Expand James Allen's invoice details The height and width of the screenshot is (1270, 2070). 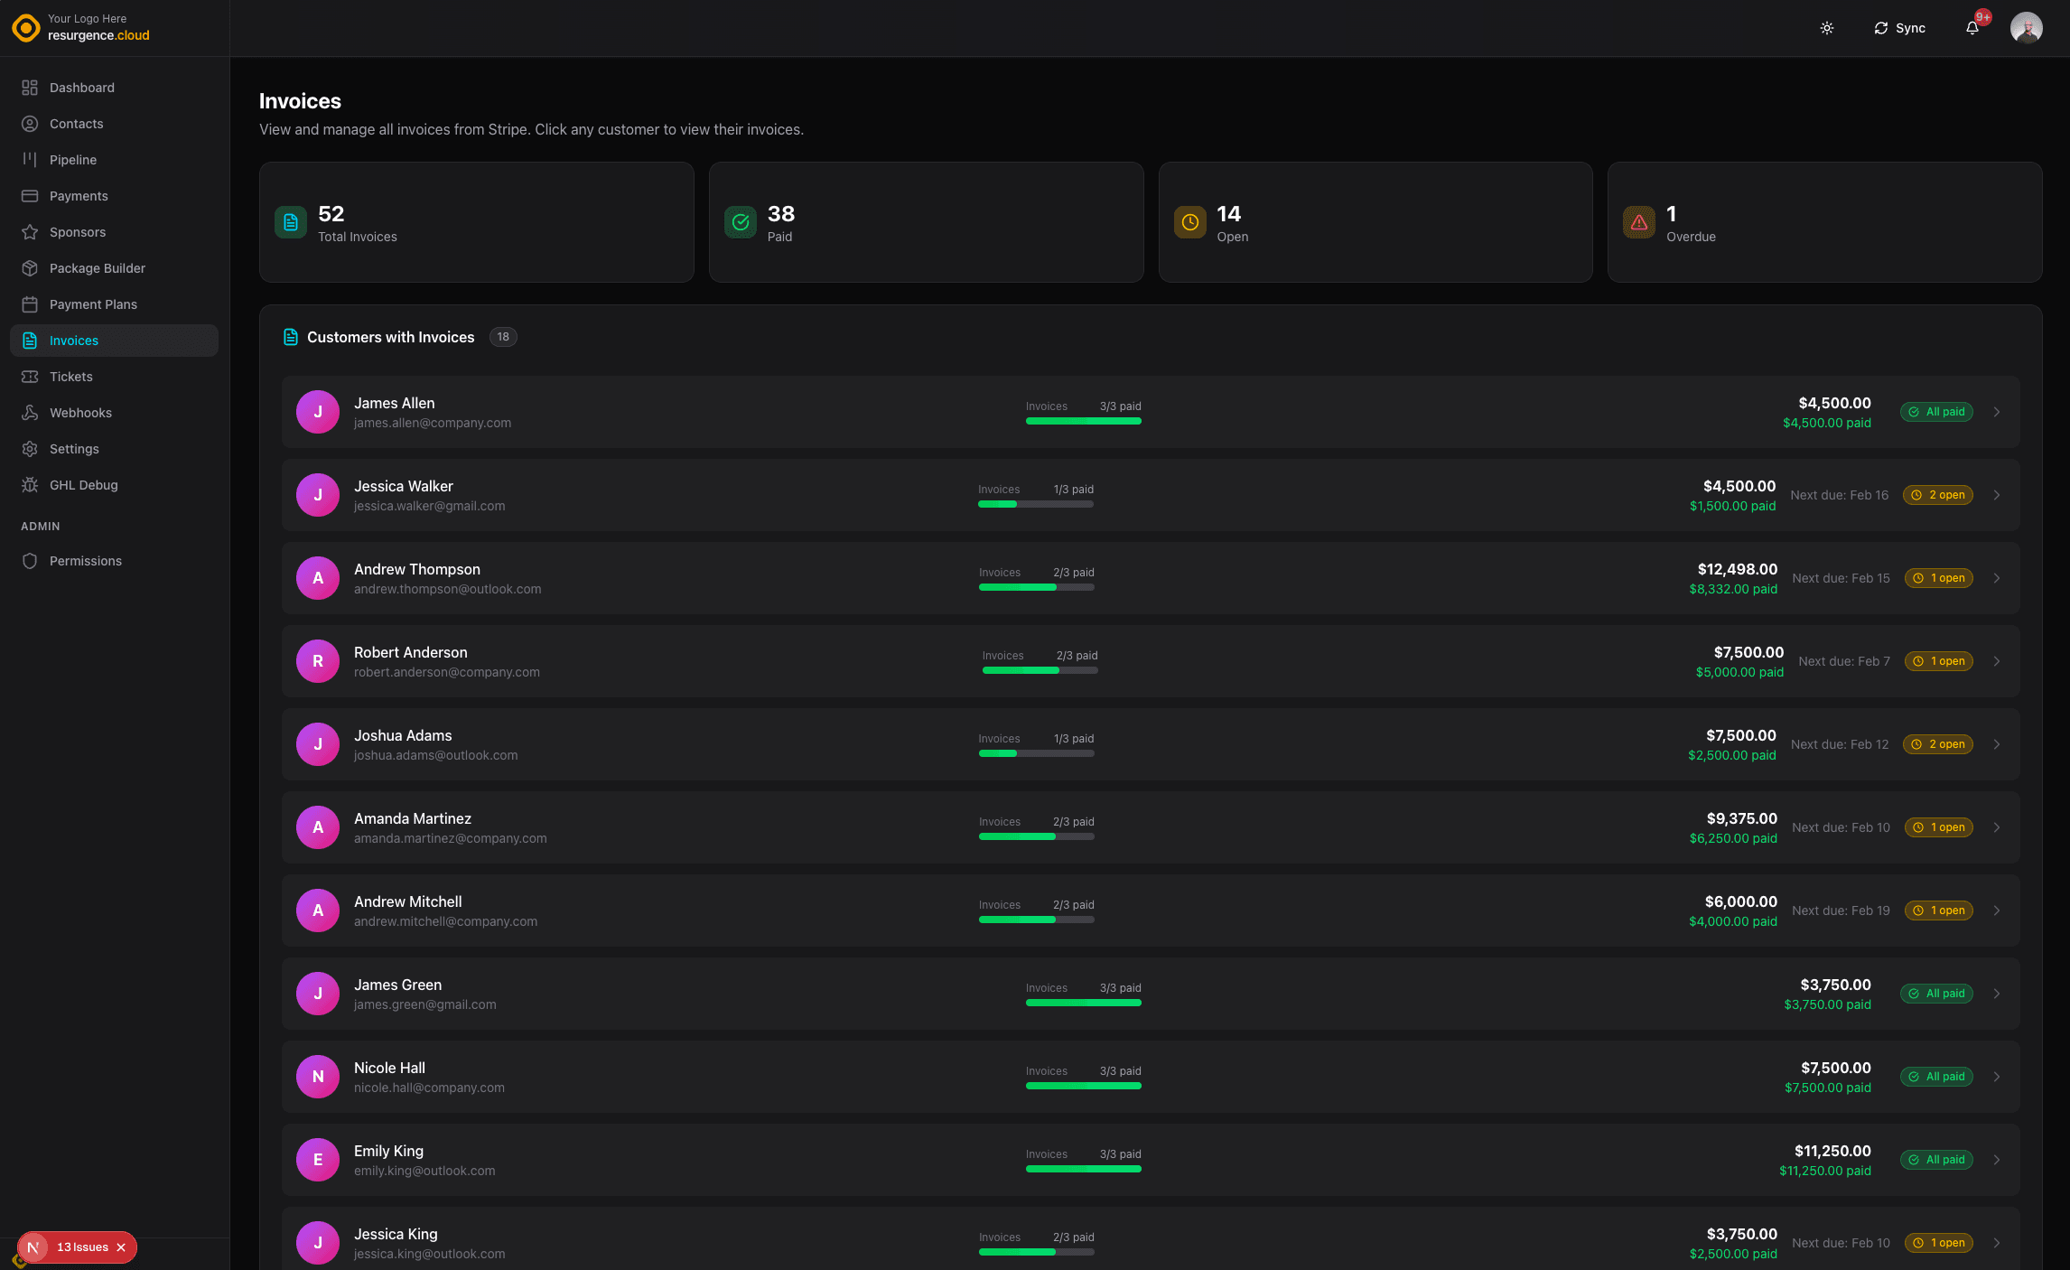1997,412
